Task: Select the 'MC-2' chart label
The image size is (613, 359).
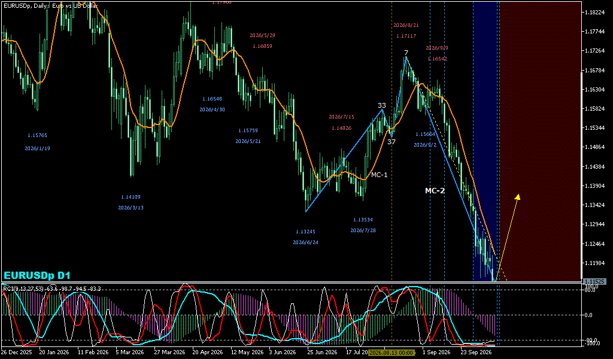Action: point(435,191)
